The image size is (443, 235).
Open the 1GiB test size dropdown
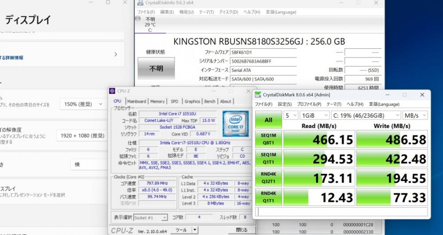tap(315, 116)
